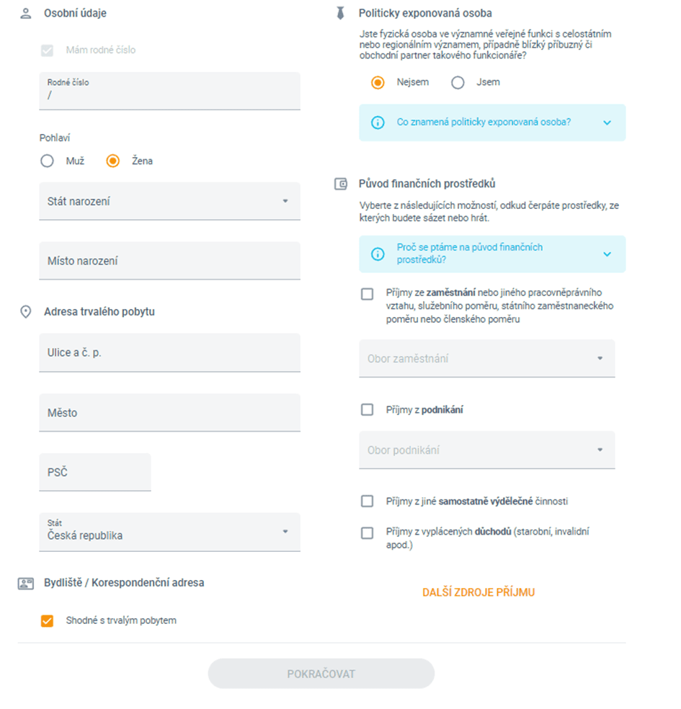
Task: Click the ID card icon beside Bydliště
Action: pos(26,584)
